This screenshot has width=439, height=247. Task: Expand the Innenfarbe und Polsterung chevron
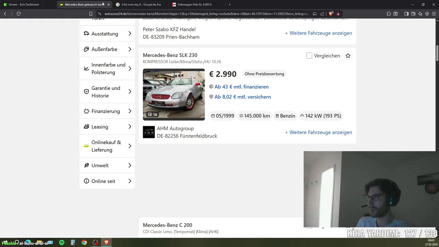point(130,69)
